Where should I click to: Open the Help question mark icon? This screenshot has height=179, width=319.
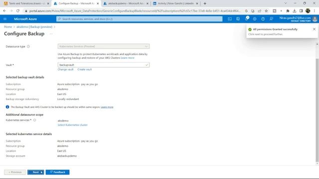[263, 19]
